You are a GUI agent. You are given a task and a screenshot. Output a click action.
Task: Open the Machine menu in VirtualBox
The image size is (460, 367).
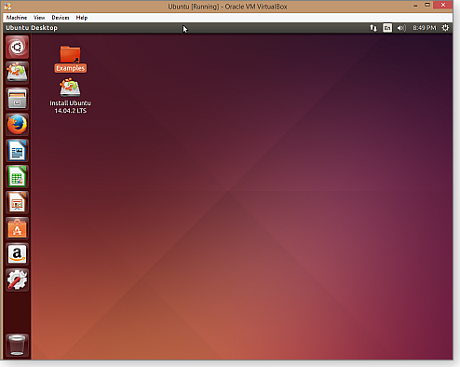[17, 18]
